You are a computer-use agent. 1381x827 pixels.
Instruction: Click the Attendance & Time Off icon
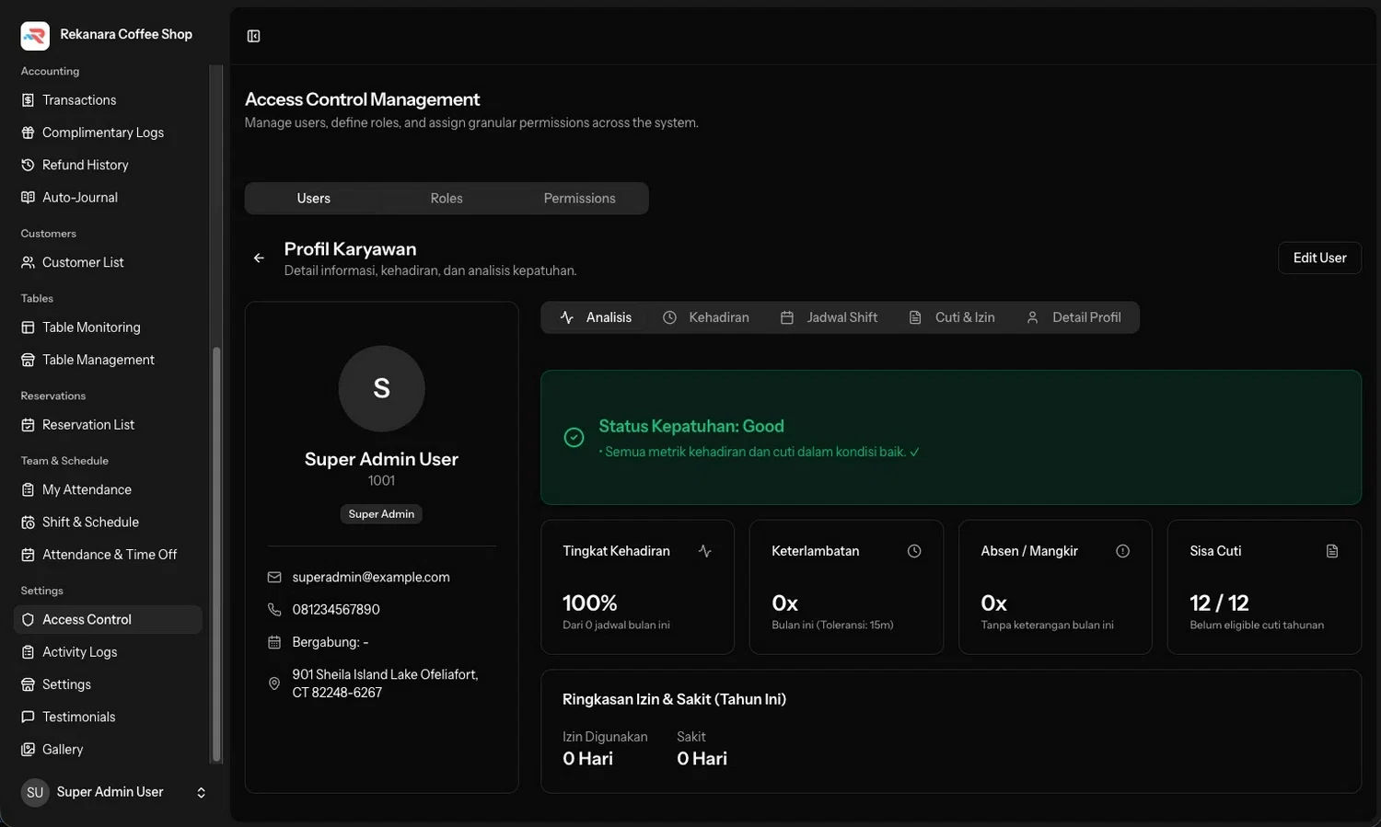tap(28, 555)
